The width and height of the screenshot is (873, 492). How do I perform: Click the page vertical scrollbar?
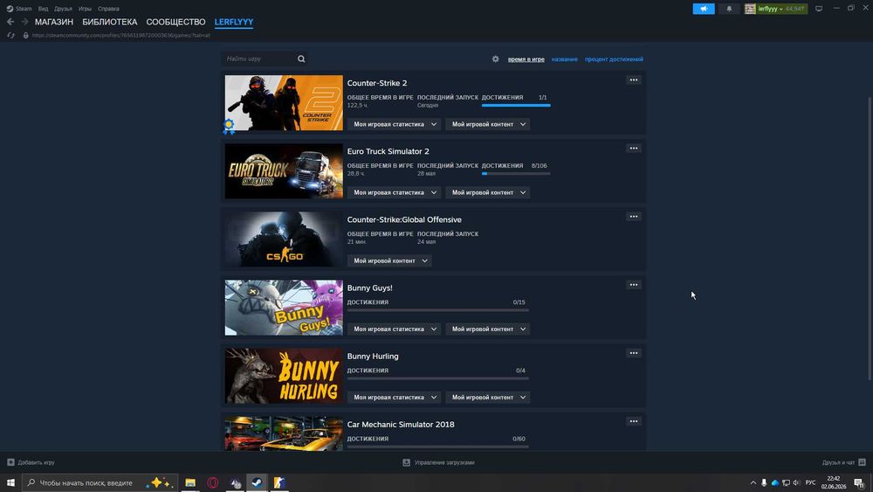point(870,239)
